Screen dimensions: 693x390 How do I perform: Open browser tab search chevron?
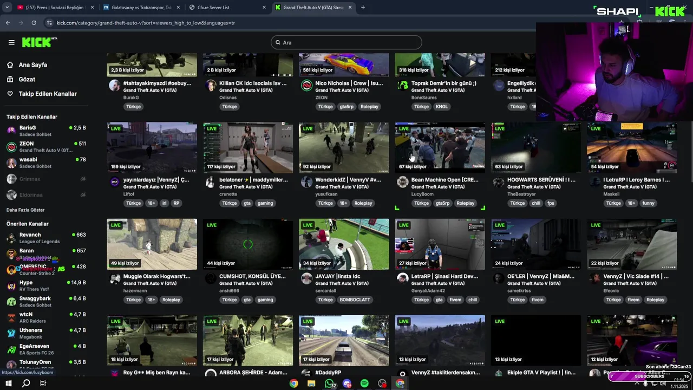tap(6, 7)
